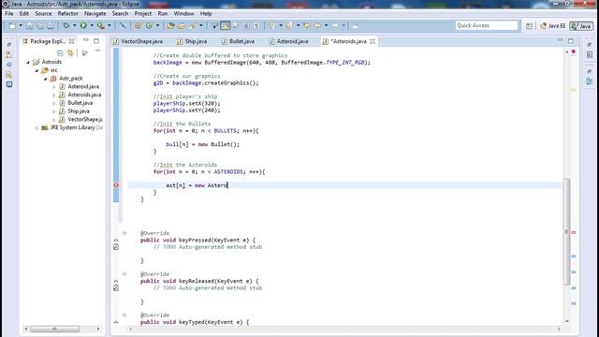Open the Edit menu
This screenshot has height=337, width=599.
24,13
